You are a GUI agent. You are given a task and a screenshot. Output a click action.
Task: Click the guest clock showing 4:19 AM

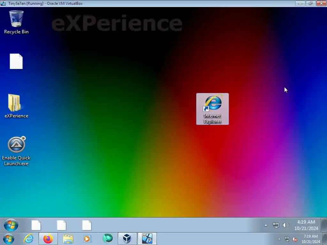coord(306,225)
